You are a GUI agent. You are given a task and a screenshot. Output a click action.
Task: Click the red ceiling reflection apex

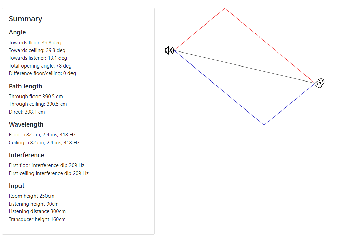[x=225, y=9]
